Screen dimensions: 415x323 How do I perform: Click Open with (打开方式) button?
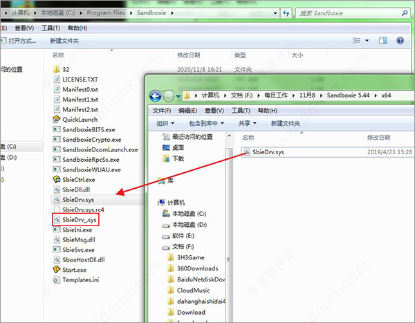19,41
